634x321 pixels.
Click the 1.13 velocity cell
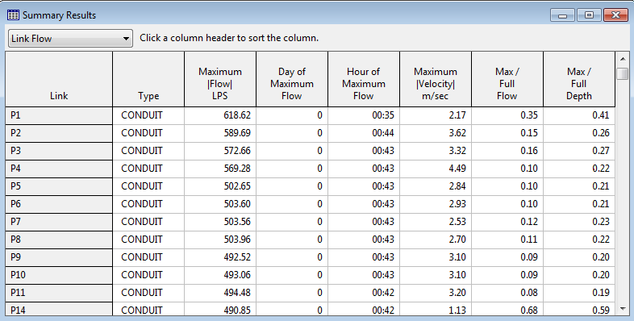(x=436, y=309)
